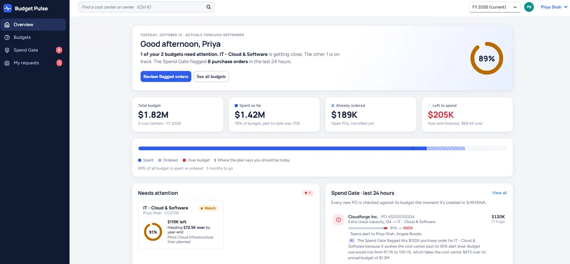Viewport: 570px width, 264px height.
Task: Click the cost center search field
Action: coord(146,7)
